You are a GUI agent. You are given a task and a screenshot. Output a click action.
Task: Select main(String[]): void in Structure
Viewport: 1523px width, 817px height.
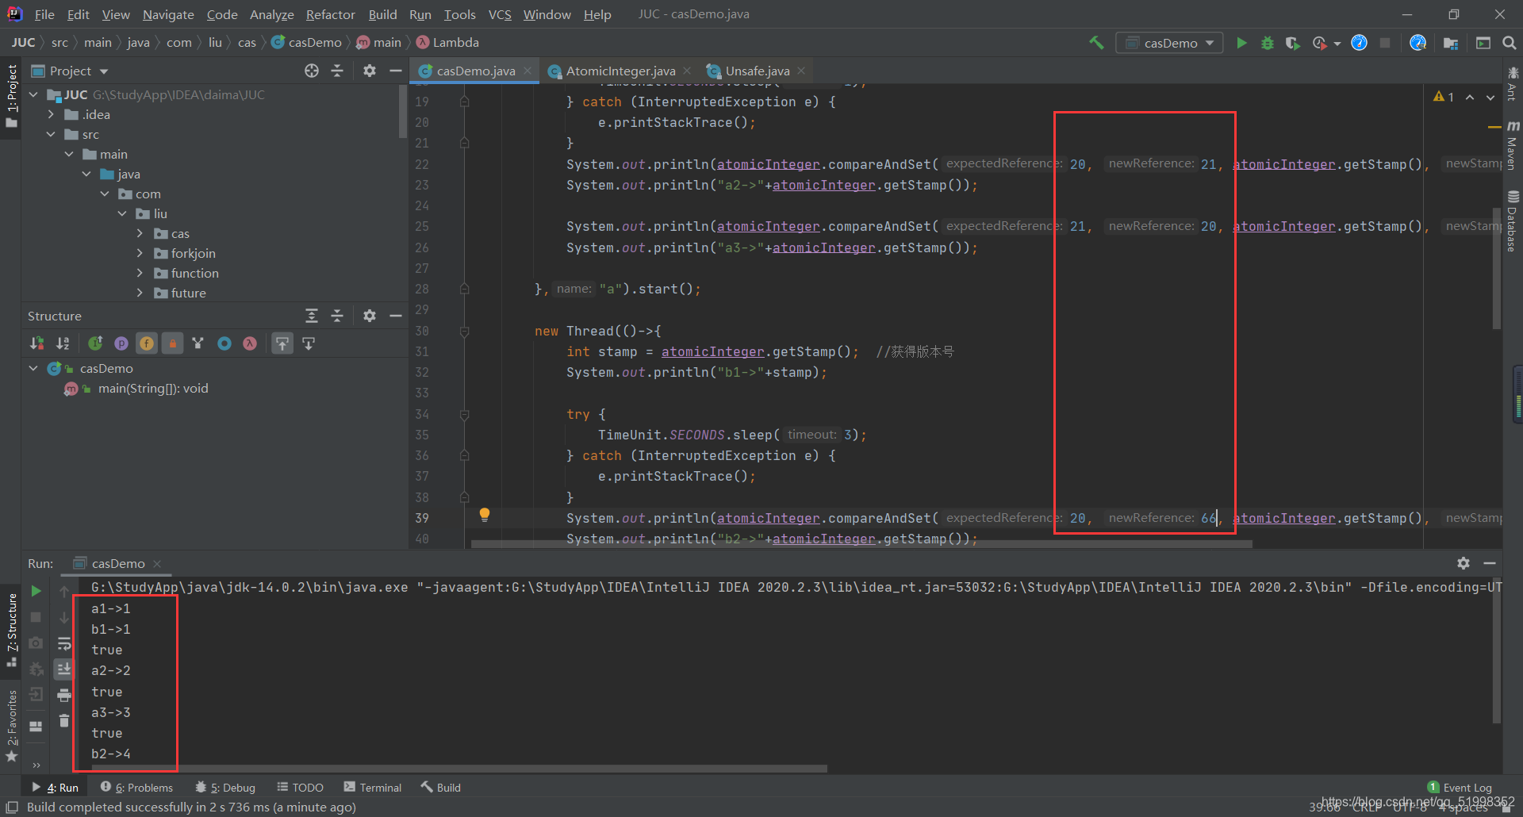(x=153, y=389)
